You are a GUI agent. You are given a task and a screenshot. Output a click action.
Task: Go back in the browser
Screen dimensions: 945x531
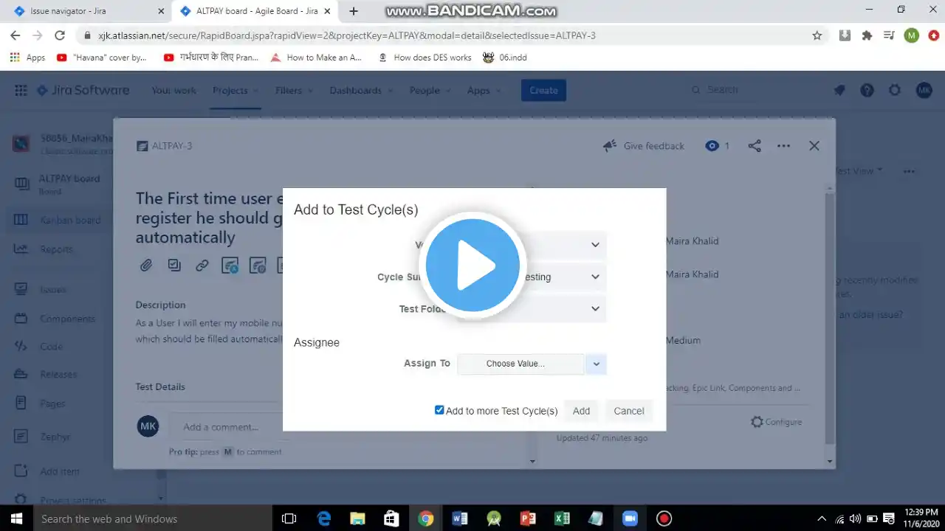pyautogui.click(x=16, y=35)
